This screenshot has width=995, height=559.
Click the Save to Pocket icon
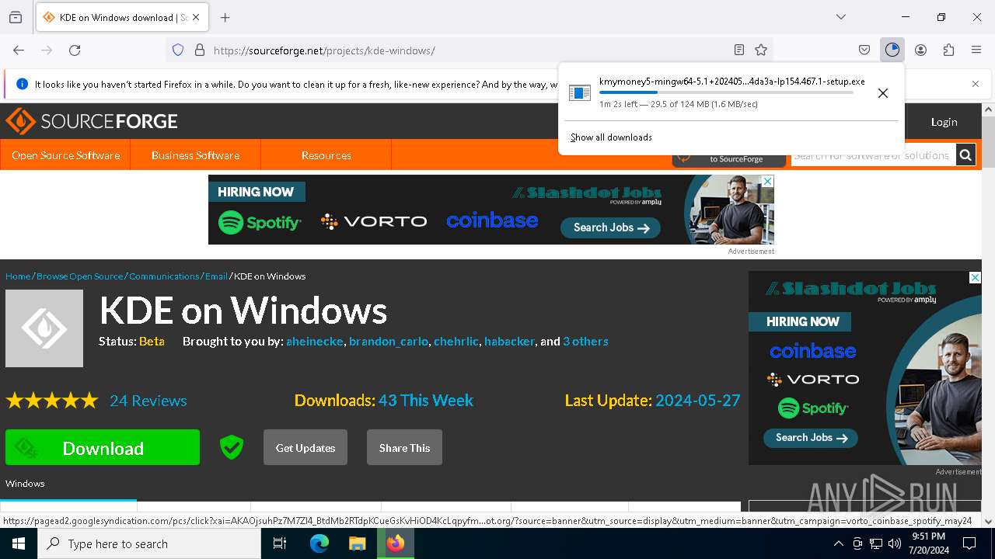[x=864, y=50]
